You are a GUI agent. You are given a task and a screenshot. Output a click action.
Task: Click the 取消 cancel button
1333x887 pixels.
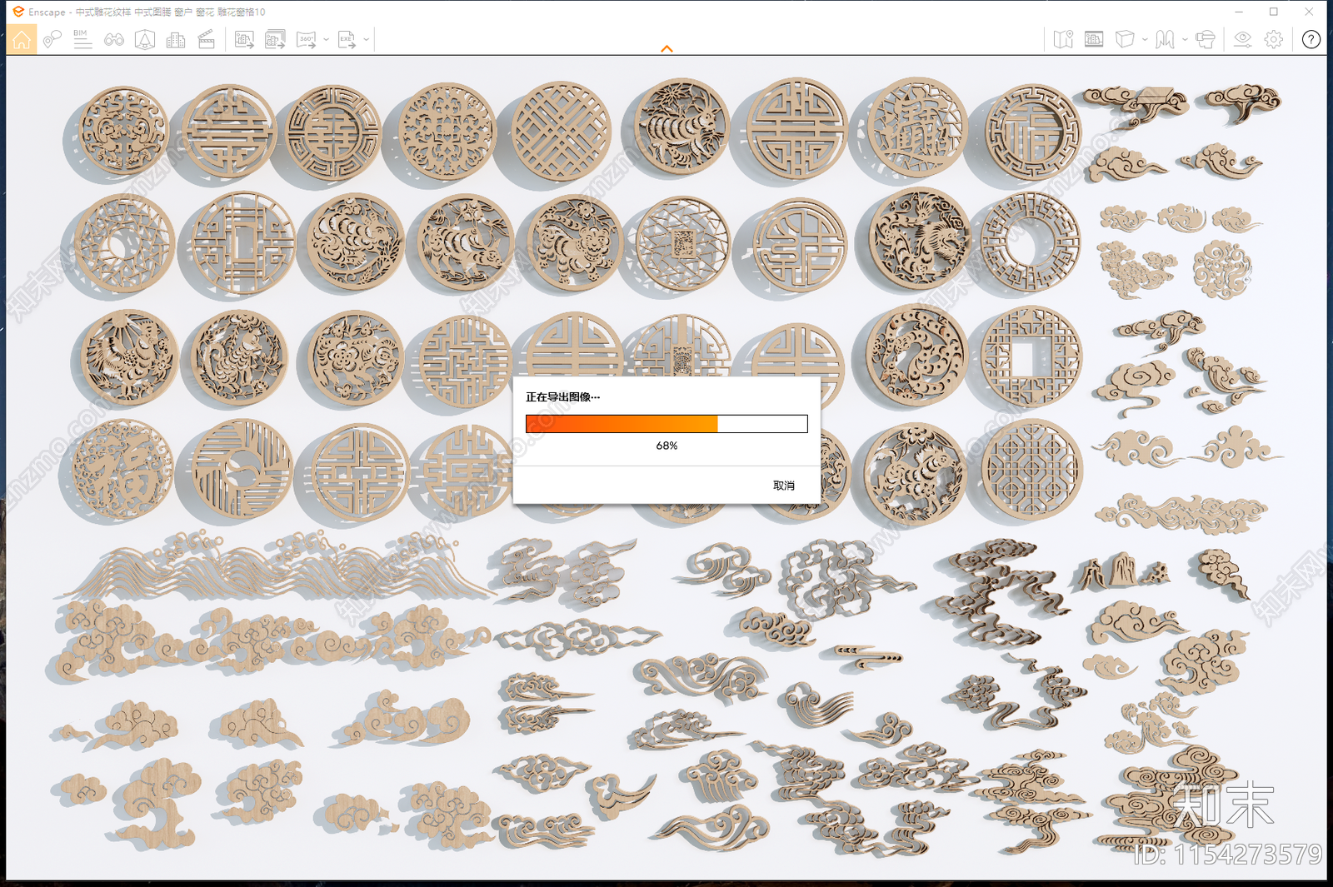(x=784, y=486)
